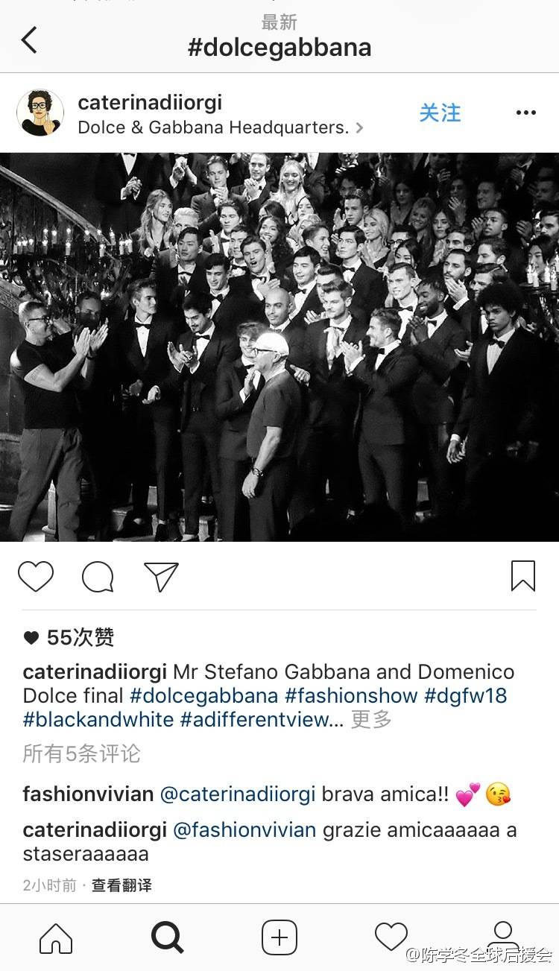Save the post with the bookmark icon
This screenshot has width=559, height=971.
[523, 576]
